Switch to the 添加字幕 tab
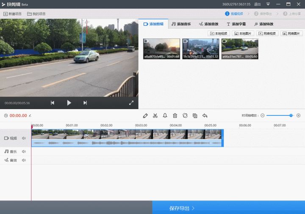Image resolution: width=305 pixels, height=214 pixels. [236, 24]
